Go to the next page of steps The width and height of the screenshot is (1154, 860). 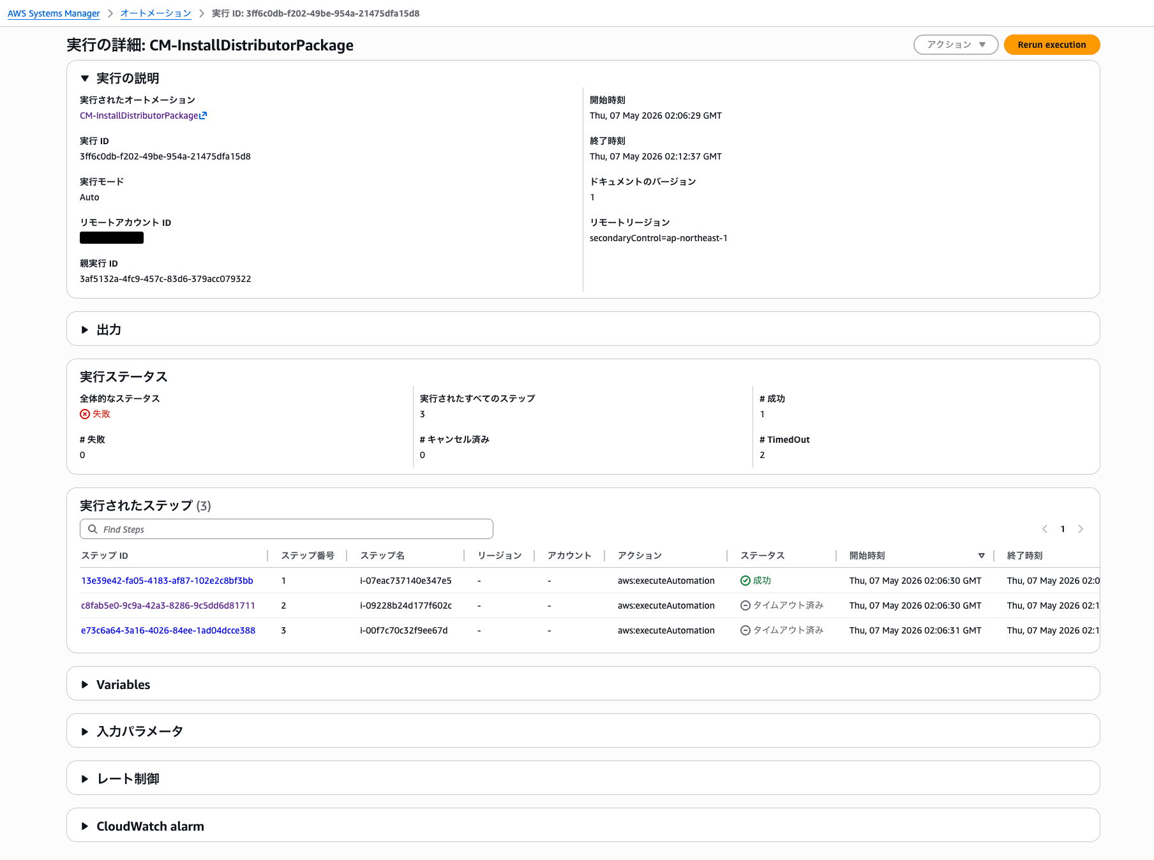pyautogui.click(x=1081, y=529)
